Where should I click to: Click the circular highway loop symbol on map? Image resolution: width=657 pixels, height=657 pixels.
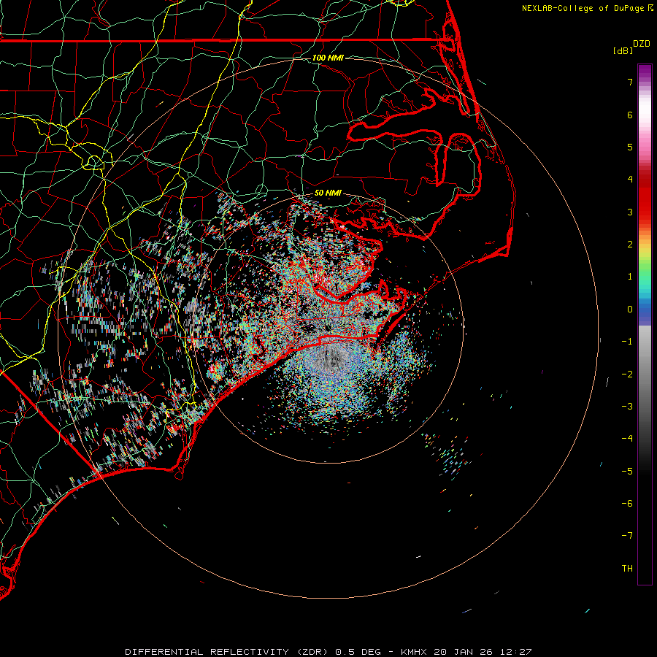click(x=94, y=161)
